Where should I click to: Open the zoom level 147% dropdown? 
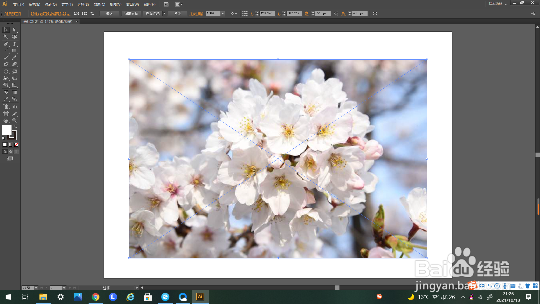pyautogui.click(x=36, y=288)
